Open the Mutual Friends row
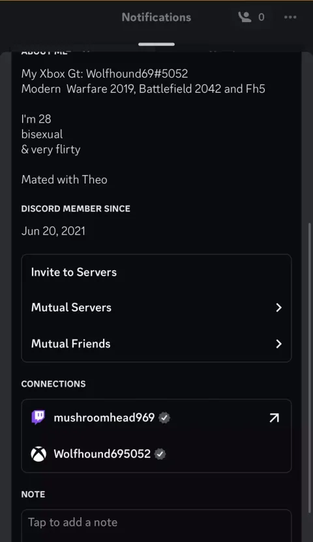313x542 pixels. (156, 343)
